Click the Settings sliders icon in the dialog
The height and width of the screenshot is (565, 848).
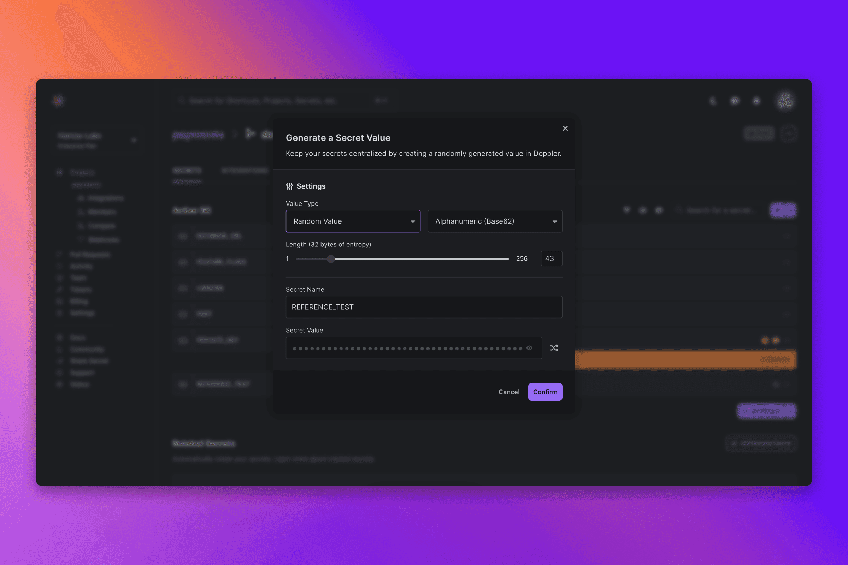pyautogui.click(x=289, y=186)
